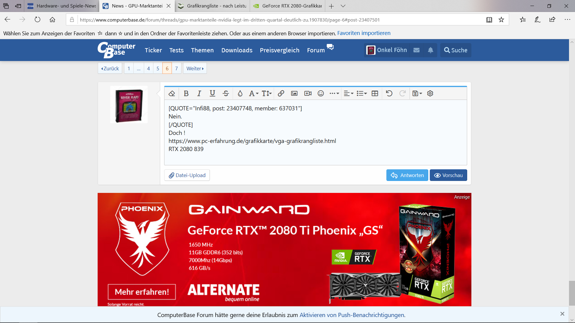Open the Ticker menu item
Image resolution: width=575 pixels, height=323 pixels.
[153, 50]
